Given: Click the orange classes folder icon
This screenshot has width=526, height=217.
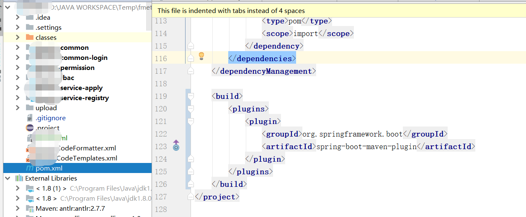Looking at the screenshot, I should [29, 37].
